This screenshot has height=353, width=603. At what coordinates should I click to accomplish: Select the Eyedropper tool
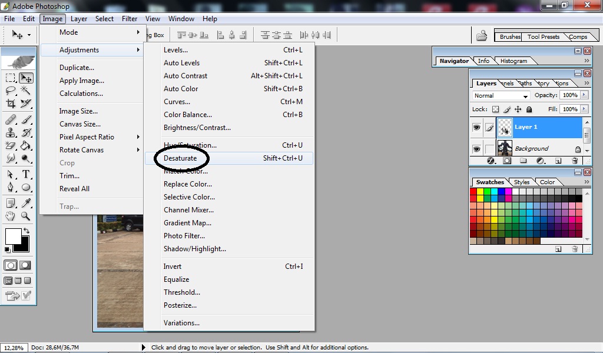(x=26, y=203)
